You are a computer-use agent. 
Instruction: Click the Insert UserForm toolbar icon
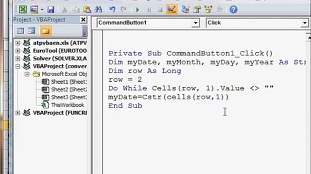click(34, 10)
